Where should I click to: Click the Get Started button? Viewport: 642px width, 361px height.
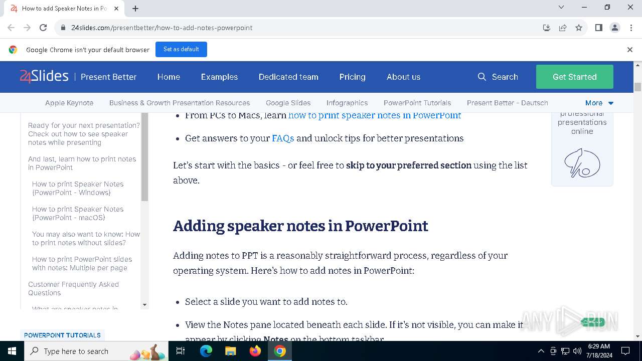tap(575, 77)
